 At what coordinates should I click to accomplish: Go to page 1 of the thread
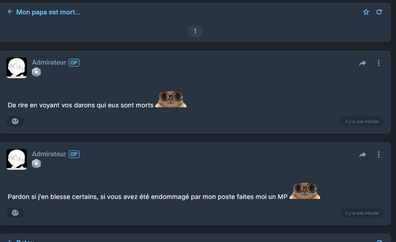click(195, 31)
